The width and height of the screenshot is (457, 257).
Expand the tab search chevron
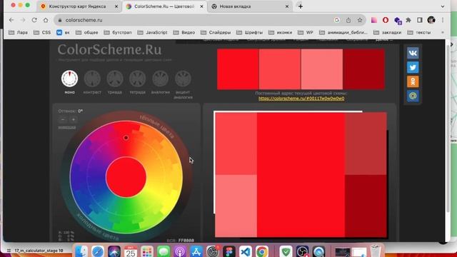(x=443, y=6)
